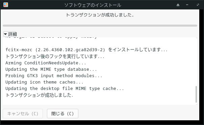The width and height of the screenshot is (204, 125).
Task: Minimize the ソフトウェアのインストール window
Action: 187,5
